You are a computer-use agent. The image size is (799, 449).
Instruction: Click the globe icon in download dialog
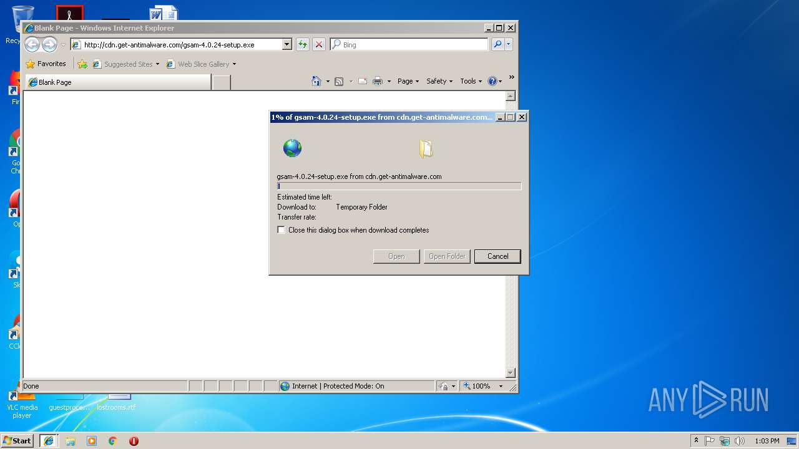292,148
